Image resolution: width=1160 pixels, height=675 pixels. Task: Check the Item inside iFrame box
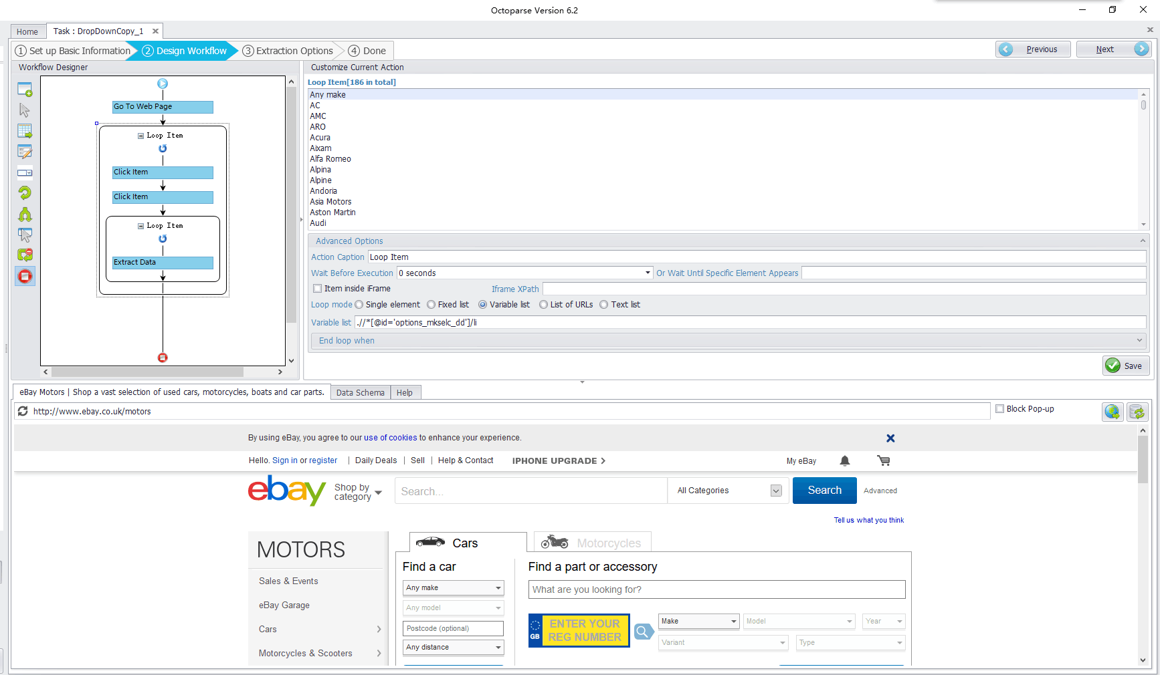click(x=318, y=289)
